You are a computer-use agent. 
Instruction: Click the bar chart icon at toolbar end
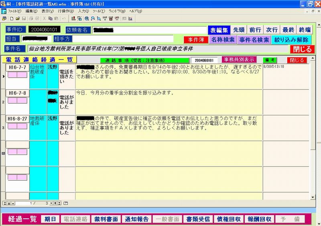point(130,18)
